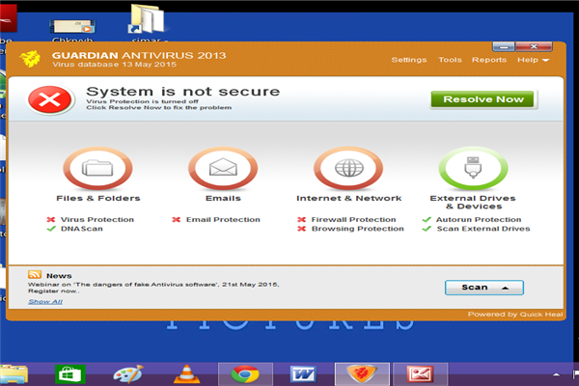
Task: Click the red cross beside Email Protection
Action: point(177,219)
